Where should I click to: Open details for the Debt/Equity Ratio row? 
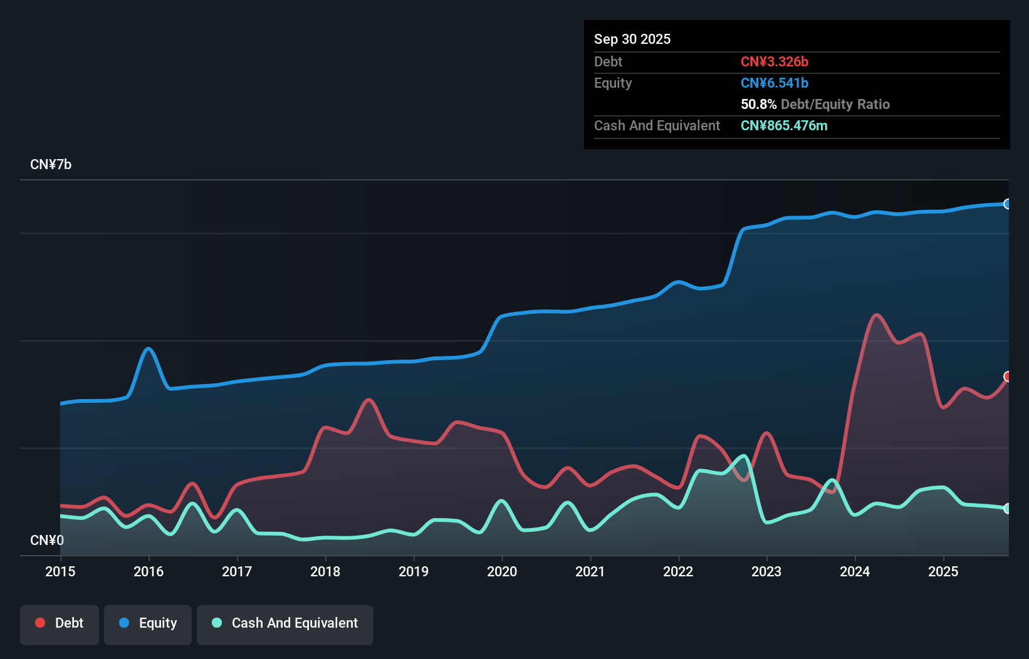coord(815,104)
